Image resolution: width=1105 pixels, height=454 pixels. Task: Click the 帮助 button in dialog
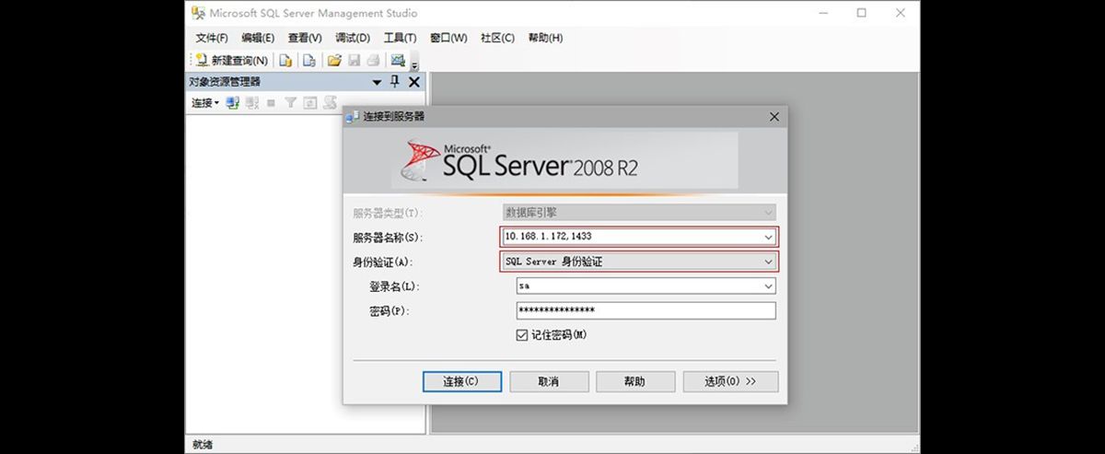(636, 381)
